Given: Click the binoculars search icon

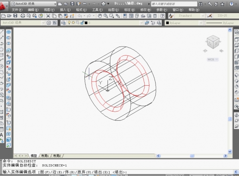Looking at the screenshot, I should 201,4.
